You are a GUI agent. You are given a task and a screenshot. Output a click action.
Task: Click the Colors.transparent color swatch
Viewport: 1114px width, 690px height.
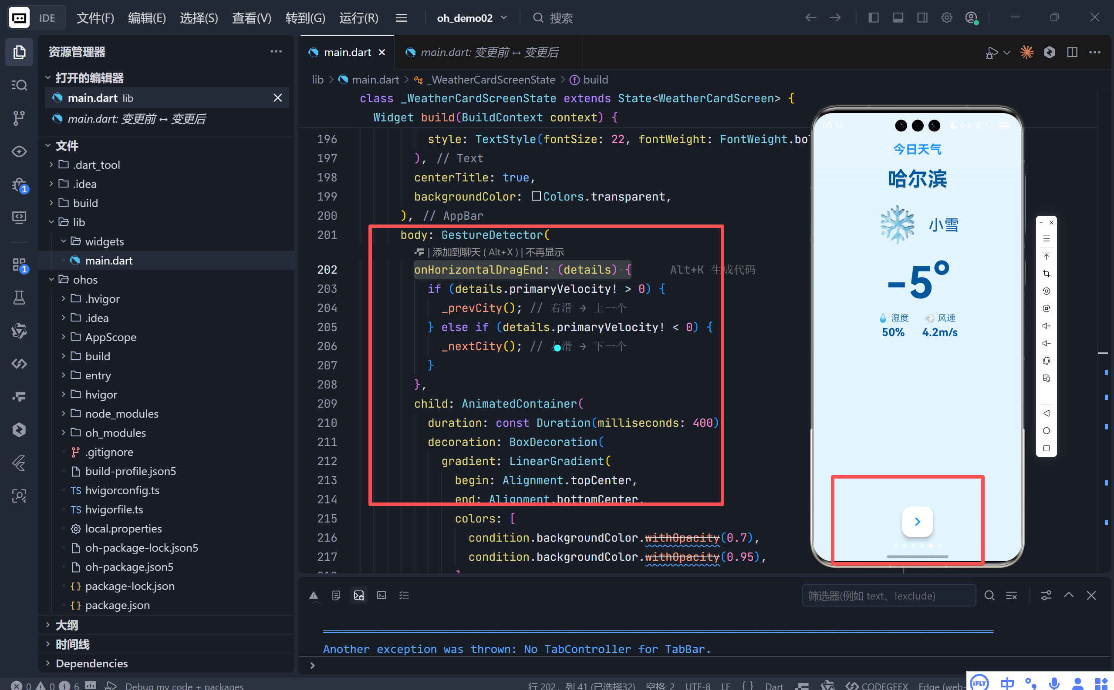pos(536,197)
